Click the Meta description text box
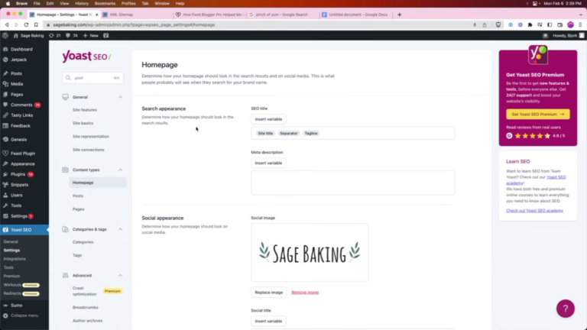The height and width of the screenshot is (330, 587). [x=352, y=183]
